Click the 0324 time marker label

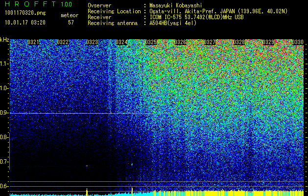coord(121,42)
